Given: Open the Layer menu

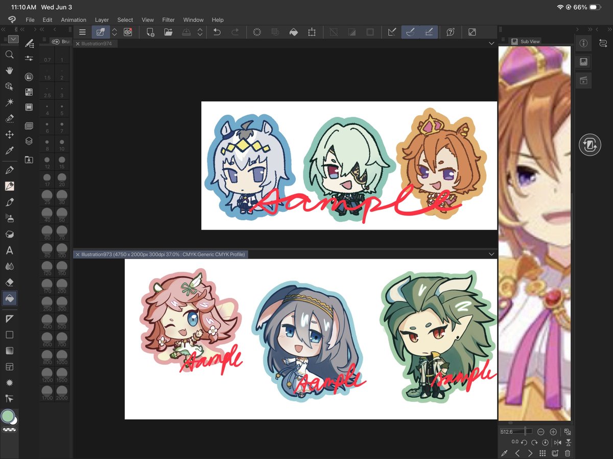Looking at the screenshot, I should click(102, 20).
